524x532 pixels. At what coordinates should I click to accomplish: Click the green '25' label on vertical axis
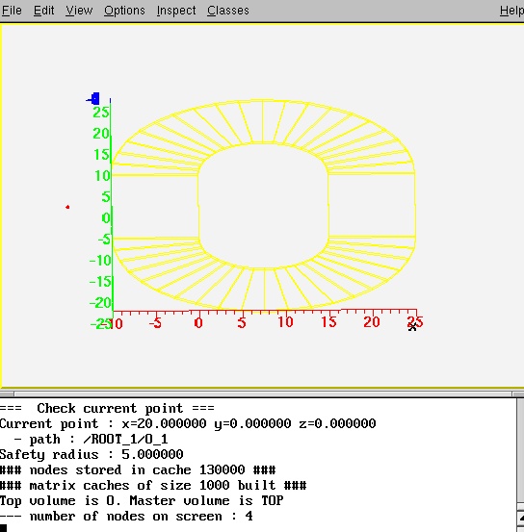[101, 113]
